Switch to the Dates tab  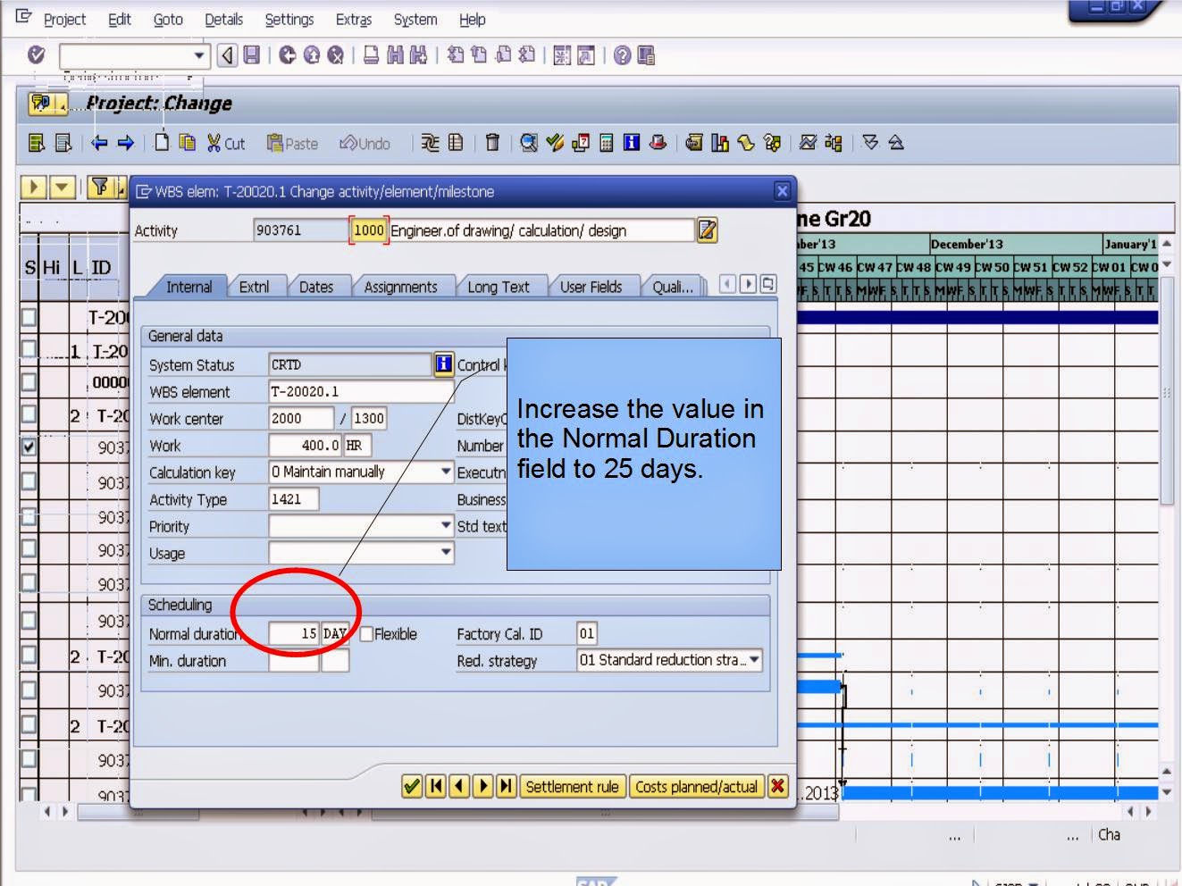318,286
